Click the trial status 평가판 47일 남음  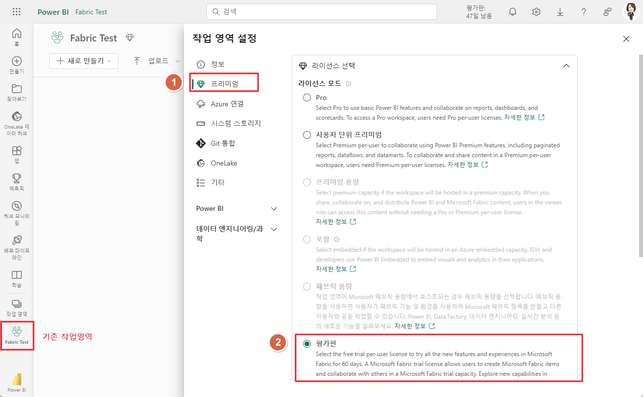point(479,12)
